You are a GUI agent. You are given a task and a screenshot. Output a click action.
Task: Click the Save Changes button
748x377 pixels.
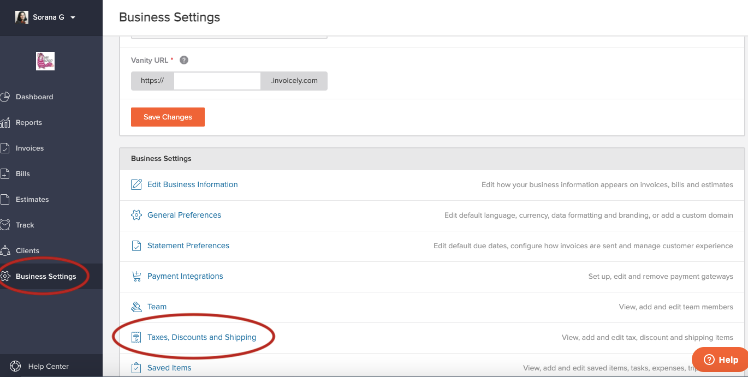click(x=168, y=117)
